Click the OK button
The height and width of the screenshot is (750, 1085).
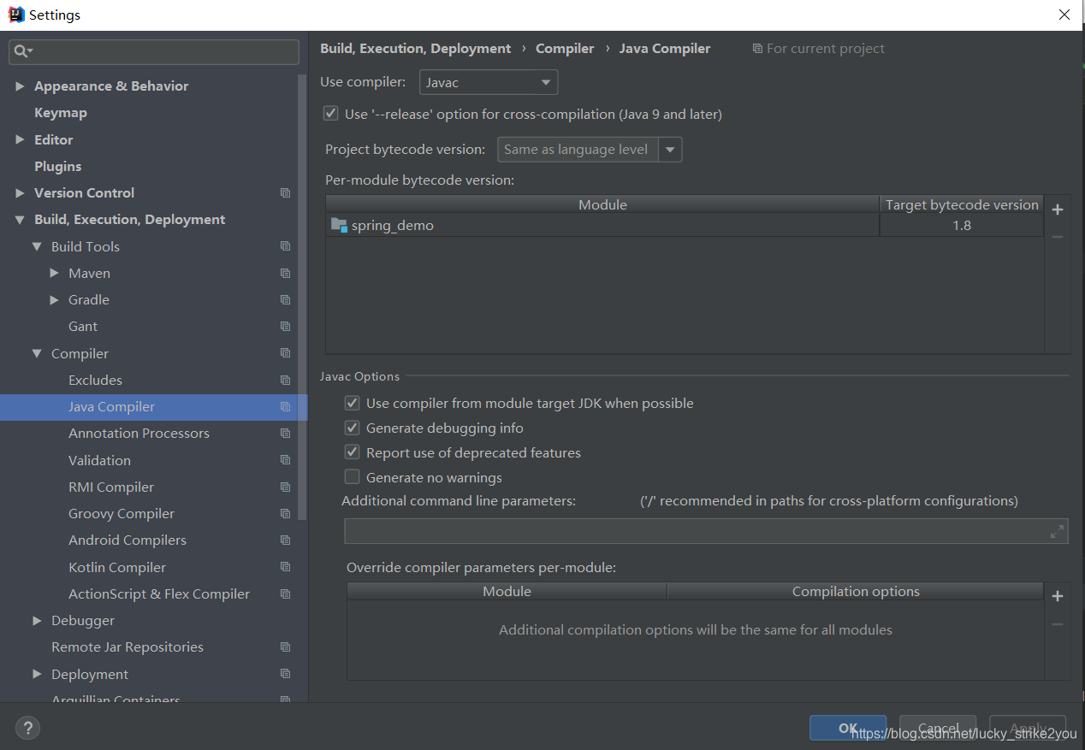pyautogui.click(x=848, y=728)
